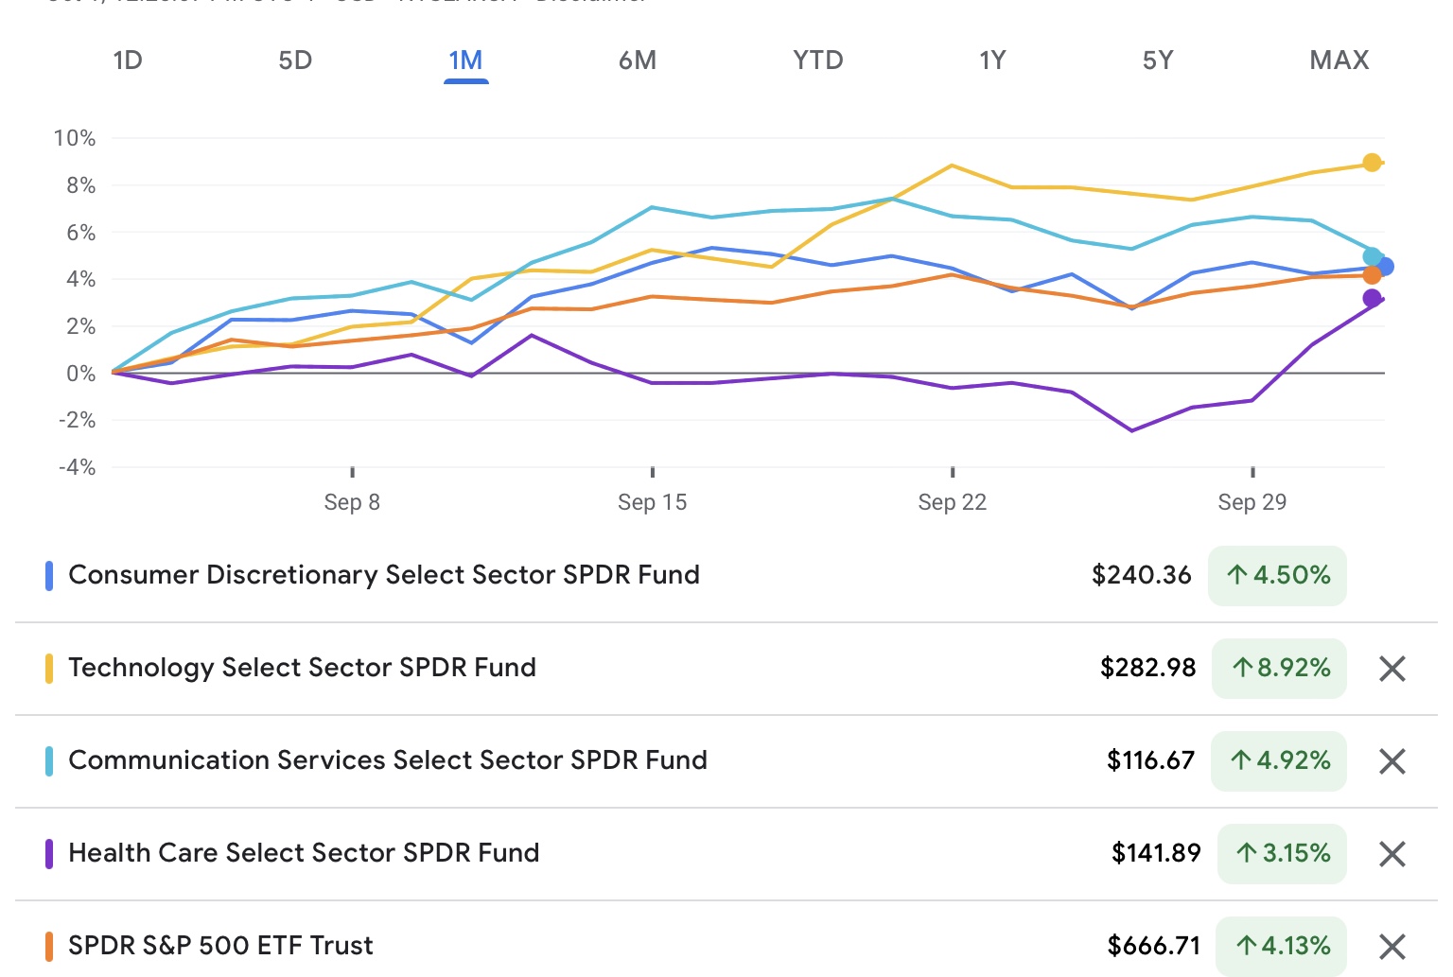1453x977 pixels.
Task: Open Communication Services Select Sector SPDR Fund
Action: click(x=388, y=760)
